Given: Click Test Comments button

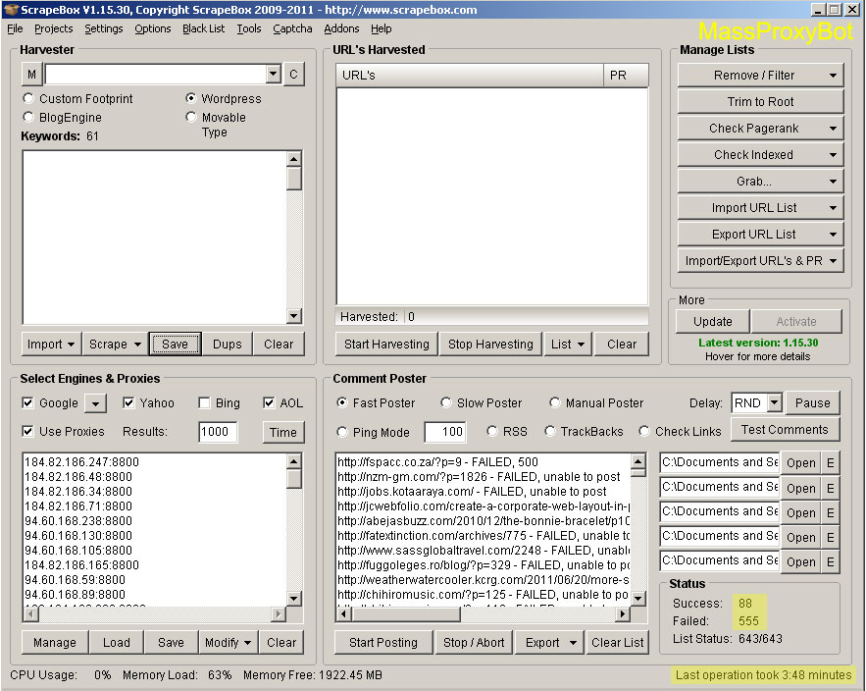Looking at the screenshot, I should [785, 430].
